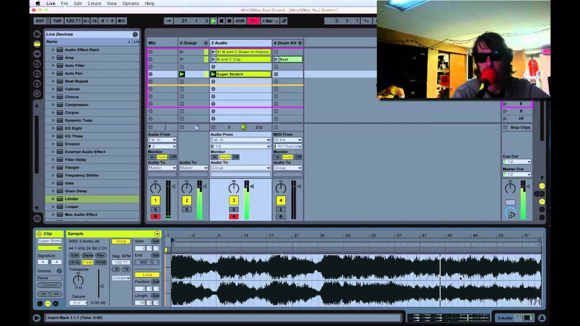
Task: Click the TAP tempo button
Action: coord(57,21)
